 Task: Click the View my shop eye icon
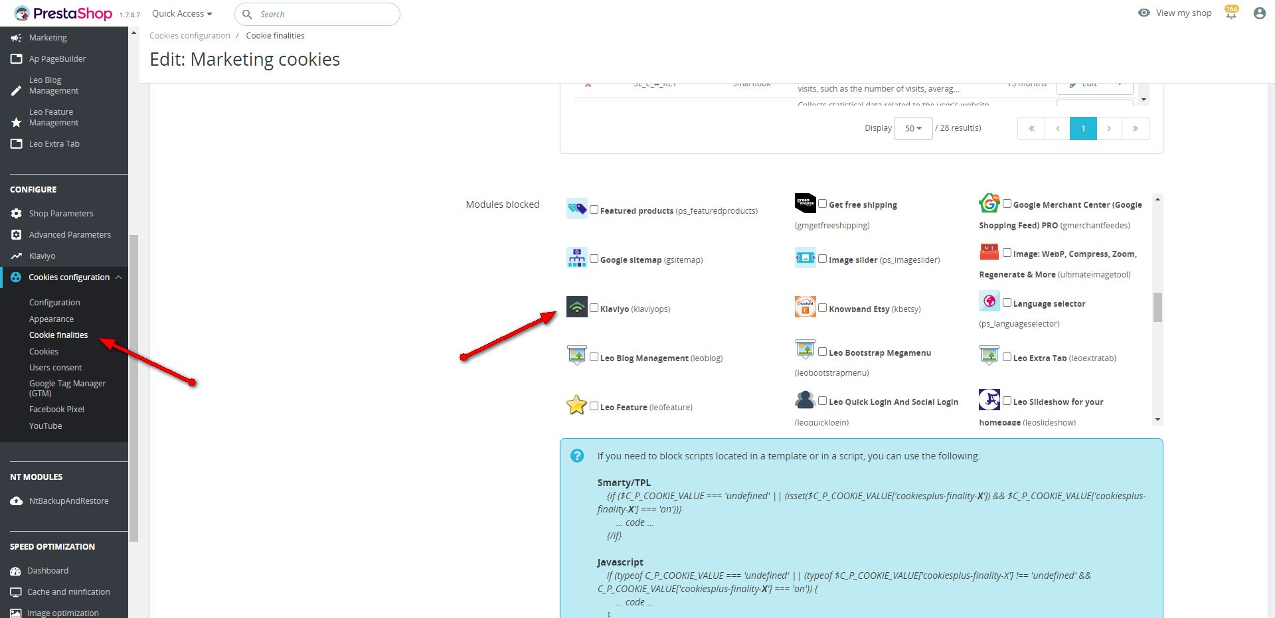(1144, 13)
